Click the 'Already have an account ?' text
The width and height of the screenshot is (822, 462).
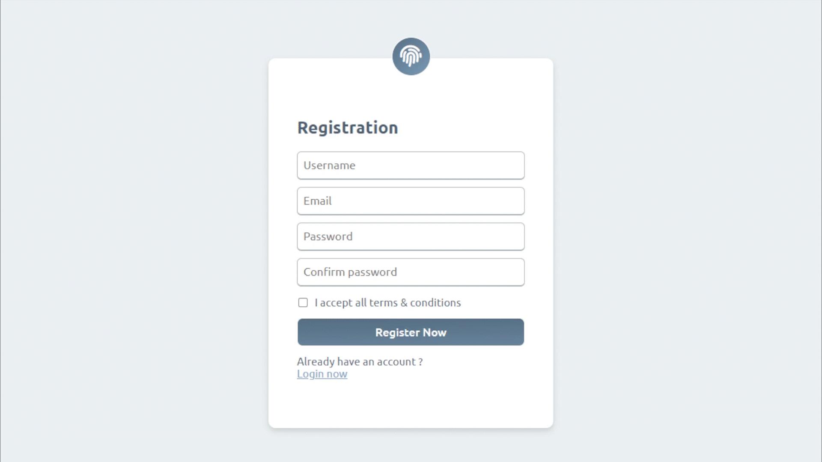coord(360,361)
